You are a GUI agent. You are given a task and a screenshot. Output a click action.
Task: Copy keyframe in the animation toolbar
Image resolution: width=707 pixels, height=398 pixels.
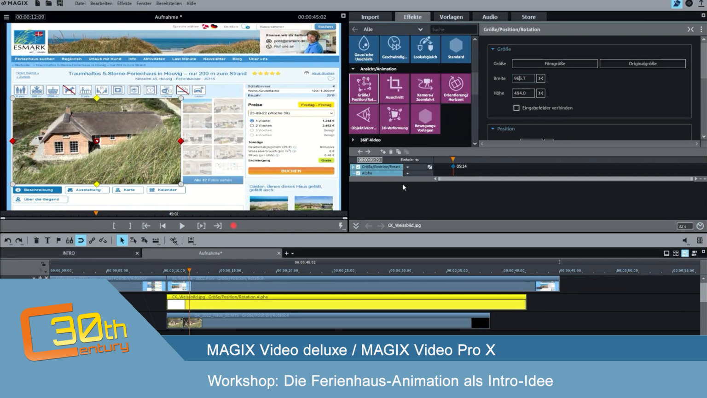399,152
